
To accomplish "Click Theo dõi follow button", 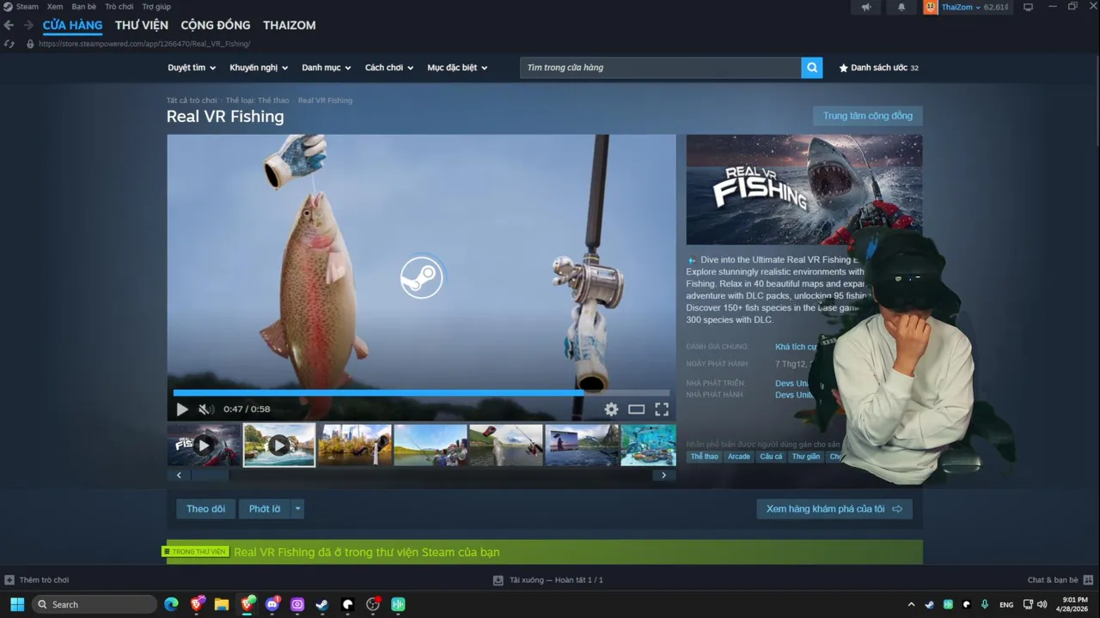I will [x=206, y=509].
